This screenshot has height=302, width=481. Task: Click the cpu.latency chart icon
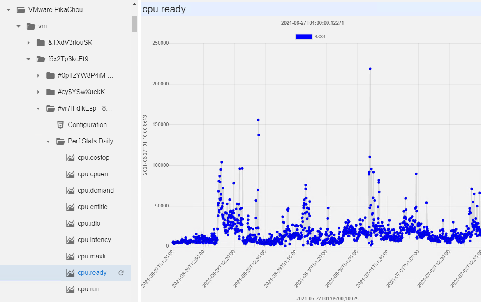pos(70,240)
